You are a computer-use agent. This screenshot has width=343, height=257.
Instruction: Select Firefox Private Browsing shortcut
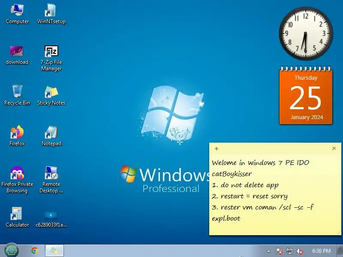17,179
